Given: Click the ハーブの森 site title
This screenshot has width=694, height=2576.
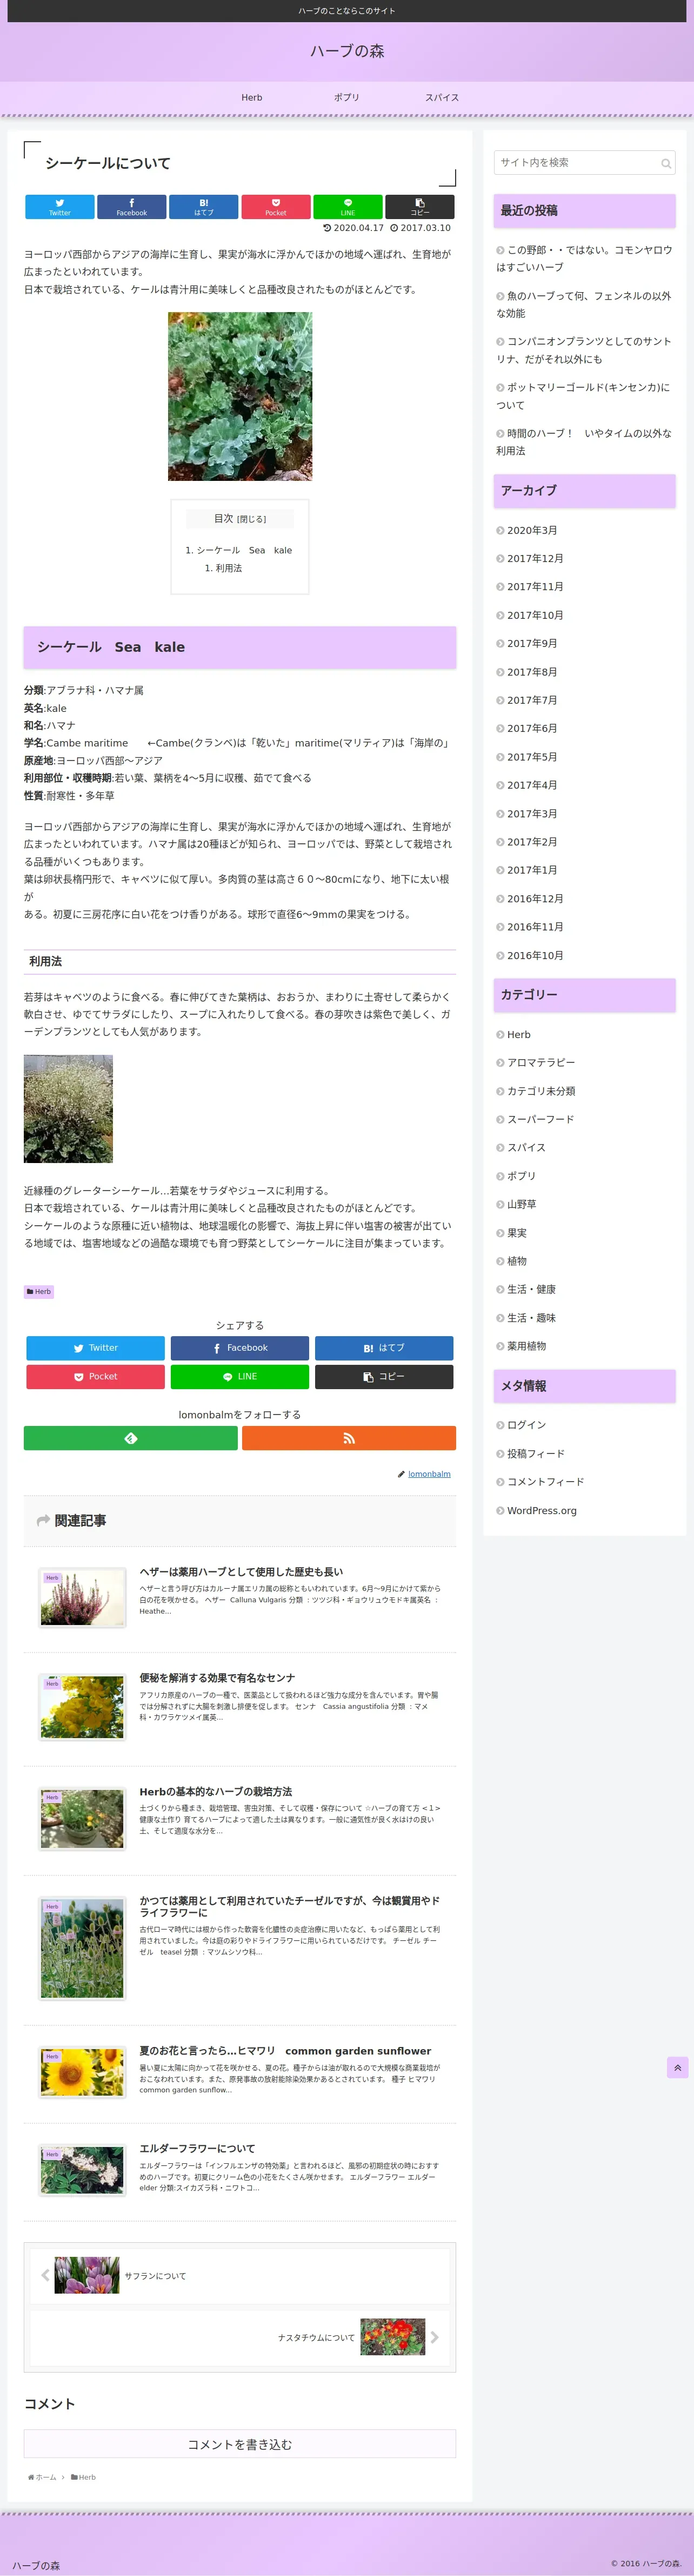Looking at the screenshot, I should tap(346, 51).
